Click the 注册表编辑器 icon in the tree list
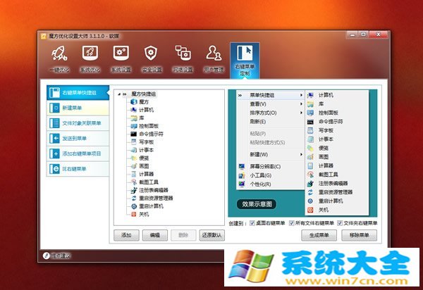423x290 pixels. coord(134,190)
